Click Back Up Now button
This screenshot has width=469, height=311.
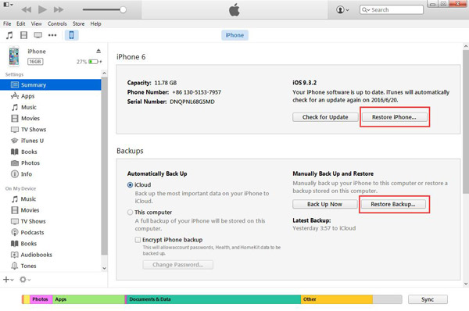click(x=324, y=204)
